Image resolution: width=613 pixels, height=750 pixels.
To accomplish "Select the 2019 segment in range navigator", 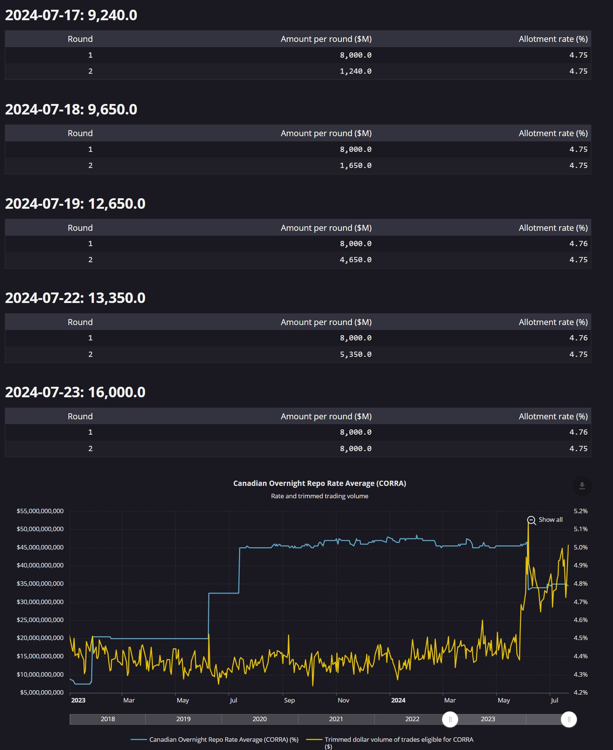I will point(183,719).
